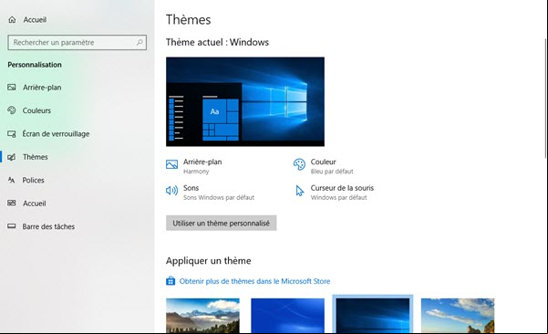548x334 pixels.
Task: Click the Curseur de la souris pointer icon
Action: [299, 191]
